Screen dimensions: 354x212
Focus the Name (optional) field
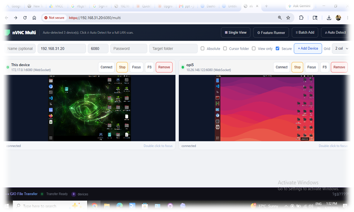20,49
